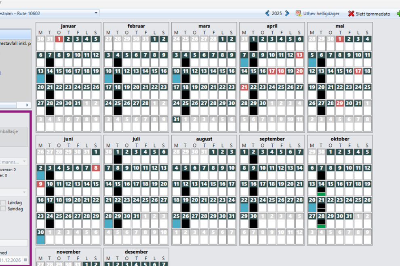This screenshot has height=266, width=400.
Task: Select 2 September in the calendar
Action: point(253,156)
